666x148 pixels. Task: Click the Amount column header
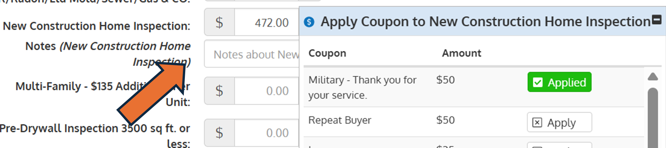461,53
